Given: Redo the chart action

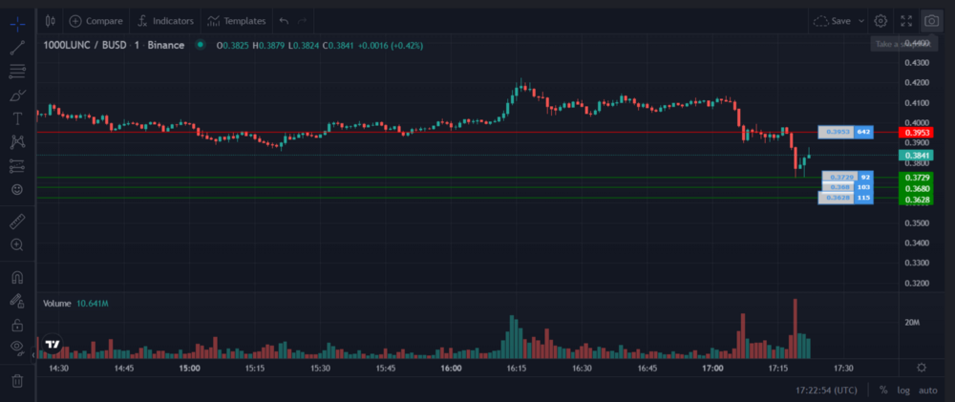Looking at the screenshot, I should pos(302,21).
